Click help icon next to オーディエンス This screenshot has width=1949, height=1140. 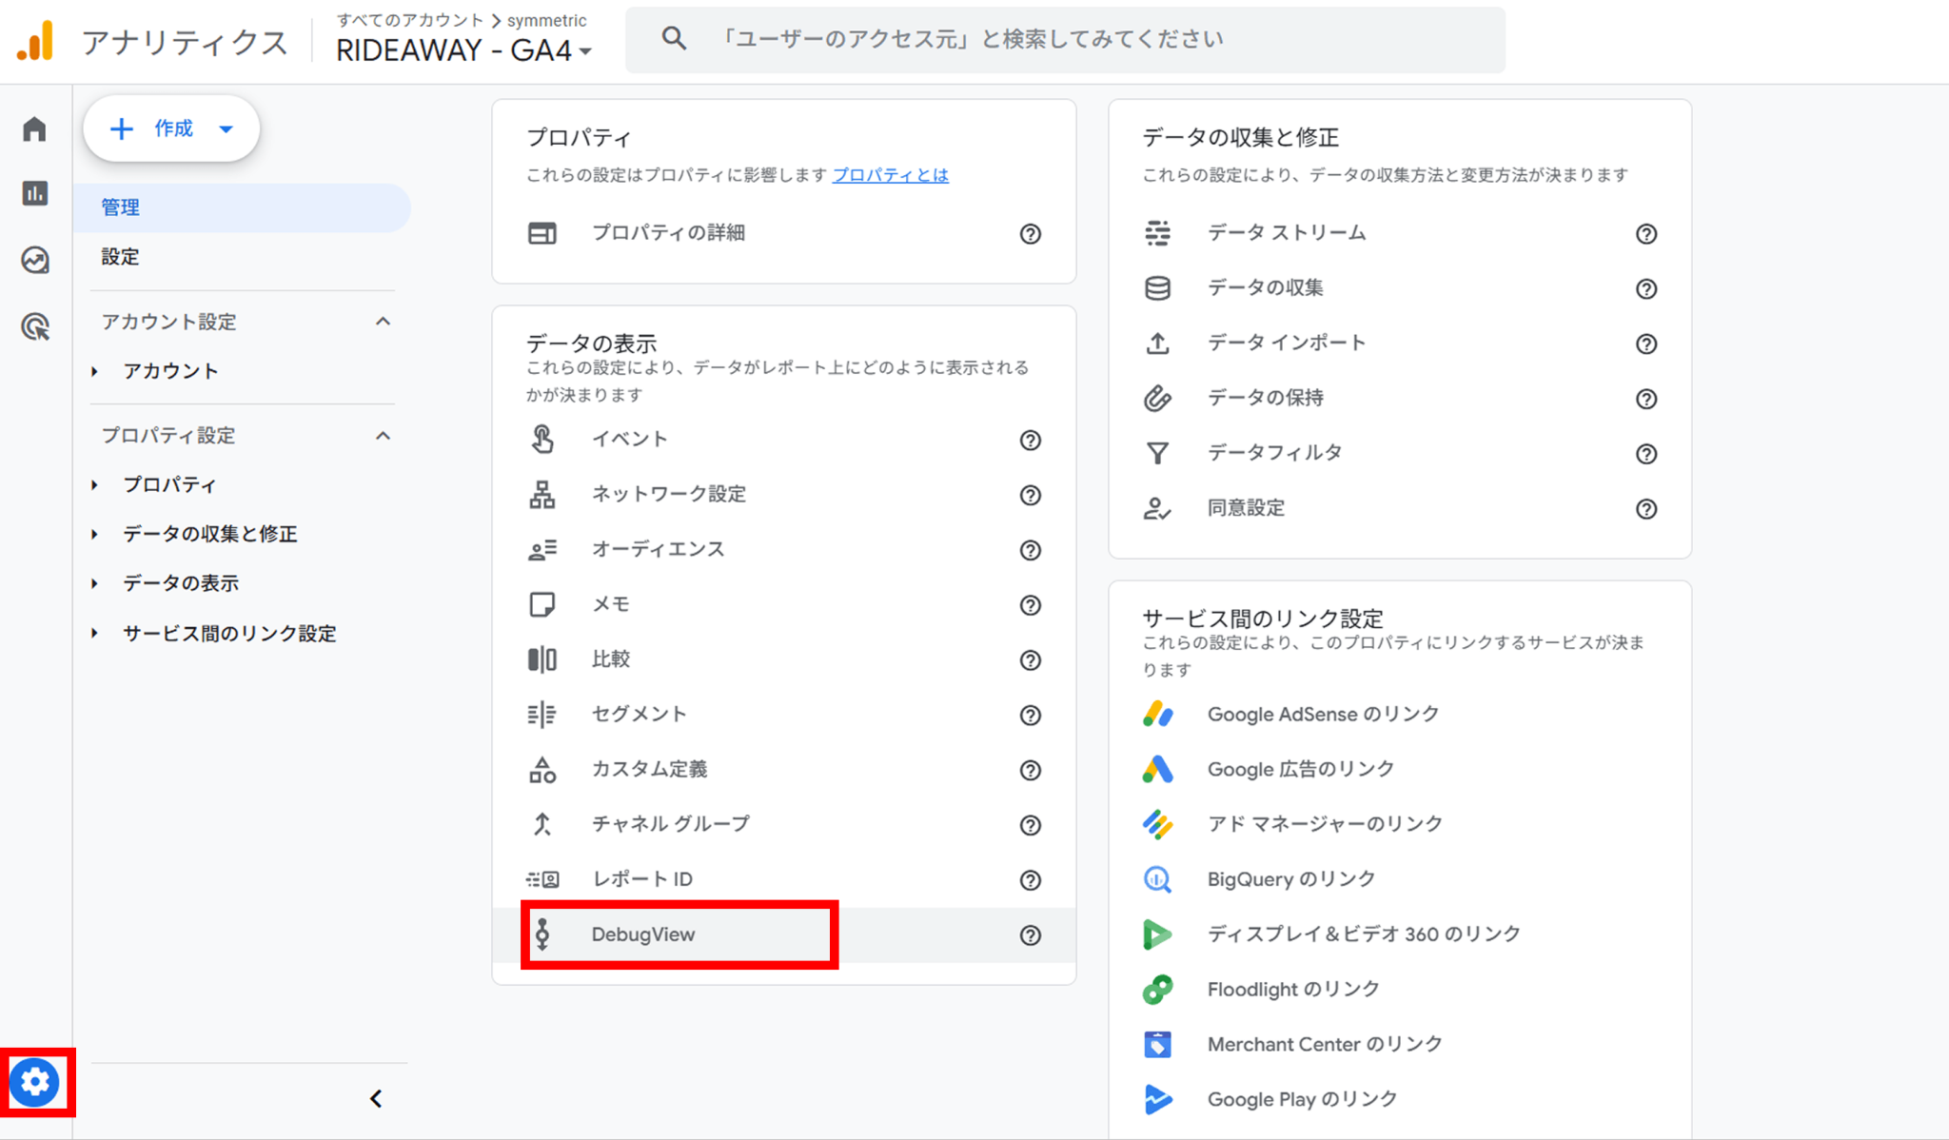click(1030, 550)
